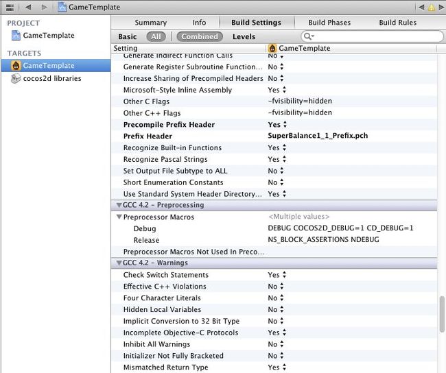The image size is (446, 373).
Task: Open Increase Sharing of Precompiled Headers popup
Action: [276, 78]
